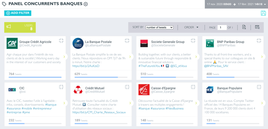Click the Crédit Mutuel logo
Viewport: 268px width, 129px height.
(78, 90)
